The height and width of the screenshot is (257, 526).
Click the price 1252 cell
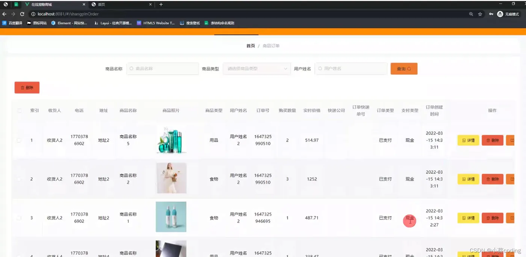click(x=312, y=179)
